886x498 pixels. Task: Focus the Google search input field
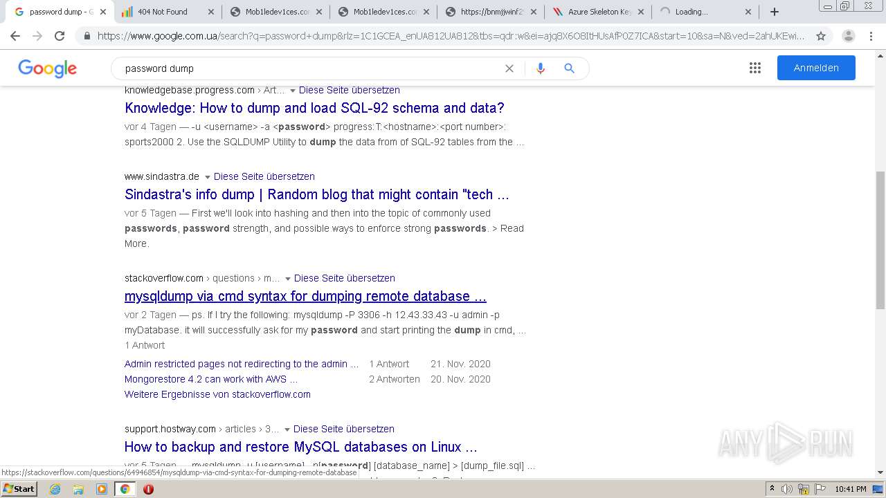[311, 68]
